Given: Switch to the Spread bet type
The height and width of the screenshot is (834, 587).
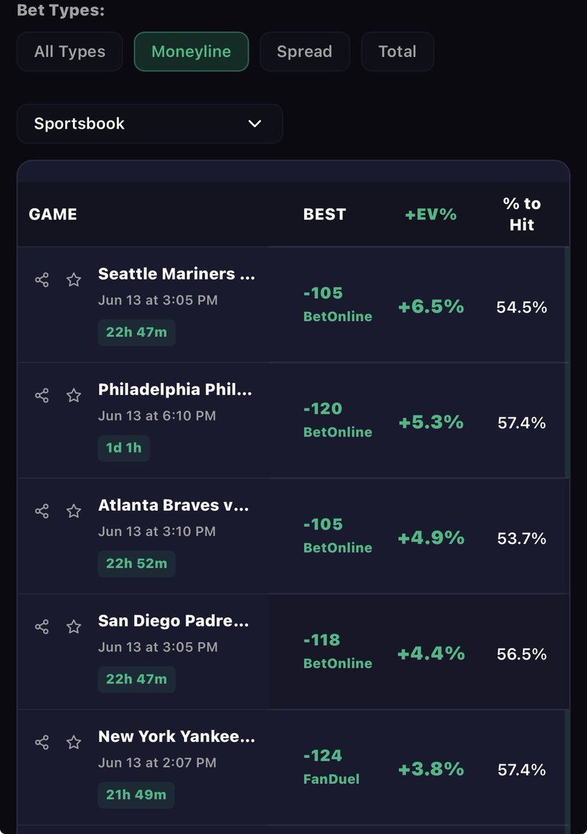Looking at the screenshot, I should [304, 51].
